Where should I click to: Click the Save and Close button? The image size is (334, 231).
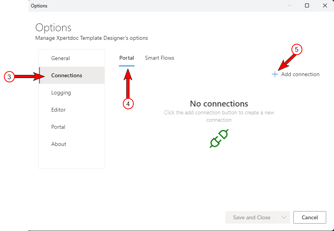(251, 217)
